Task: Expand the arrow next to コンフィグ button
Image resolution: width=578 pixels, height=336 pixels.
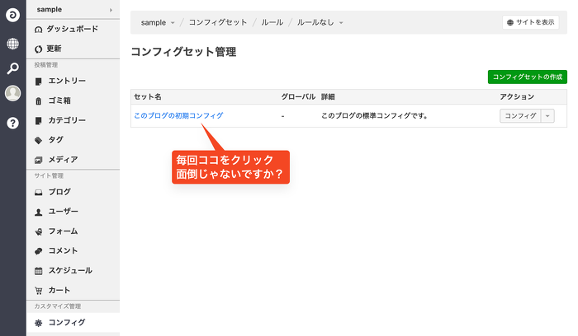Action: (x=549, y=116)
